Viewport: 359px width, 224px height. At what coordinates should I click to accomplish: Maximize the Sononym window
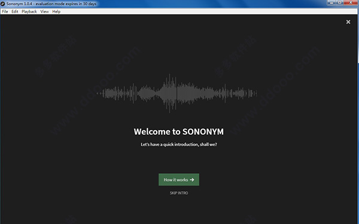coord(339,3)
